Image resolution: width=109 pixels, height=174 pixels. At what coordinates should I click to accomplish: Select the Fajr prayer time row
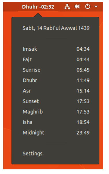(55, 59)
